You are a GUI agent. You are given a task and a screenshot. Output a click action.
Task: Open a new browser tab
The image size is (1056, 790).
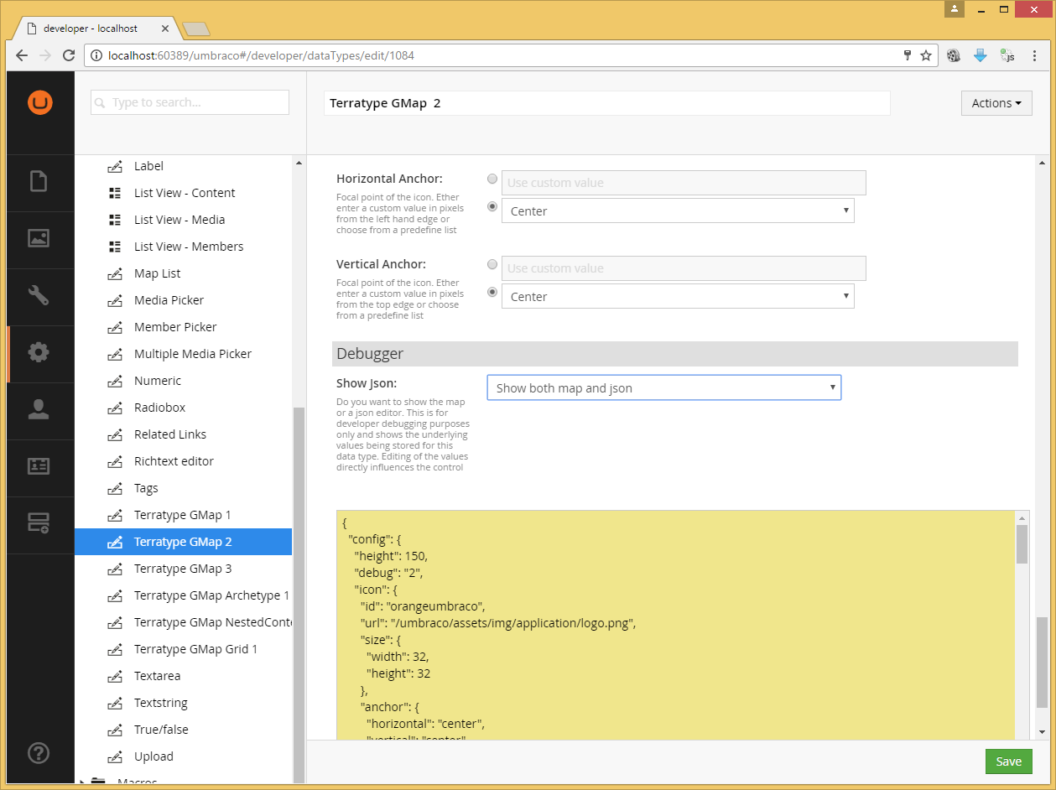(x=195, y=29)
